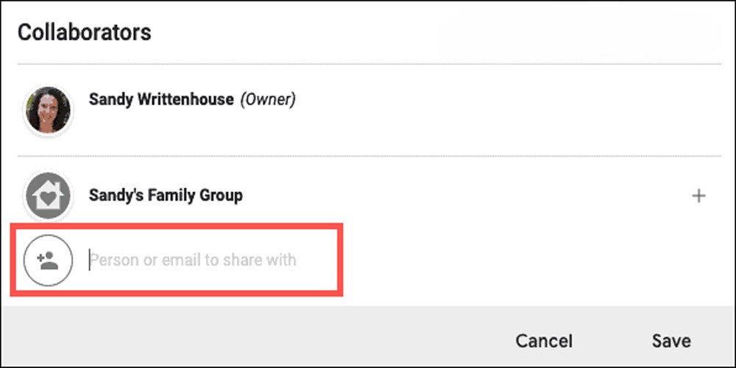The width and height of the screenshot is (736, 368).
Task: Click Sandy Writtenhouse's profile photo
Action: click(49, 111)
